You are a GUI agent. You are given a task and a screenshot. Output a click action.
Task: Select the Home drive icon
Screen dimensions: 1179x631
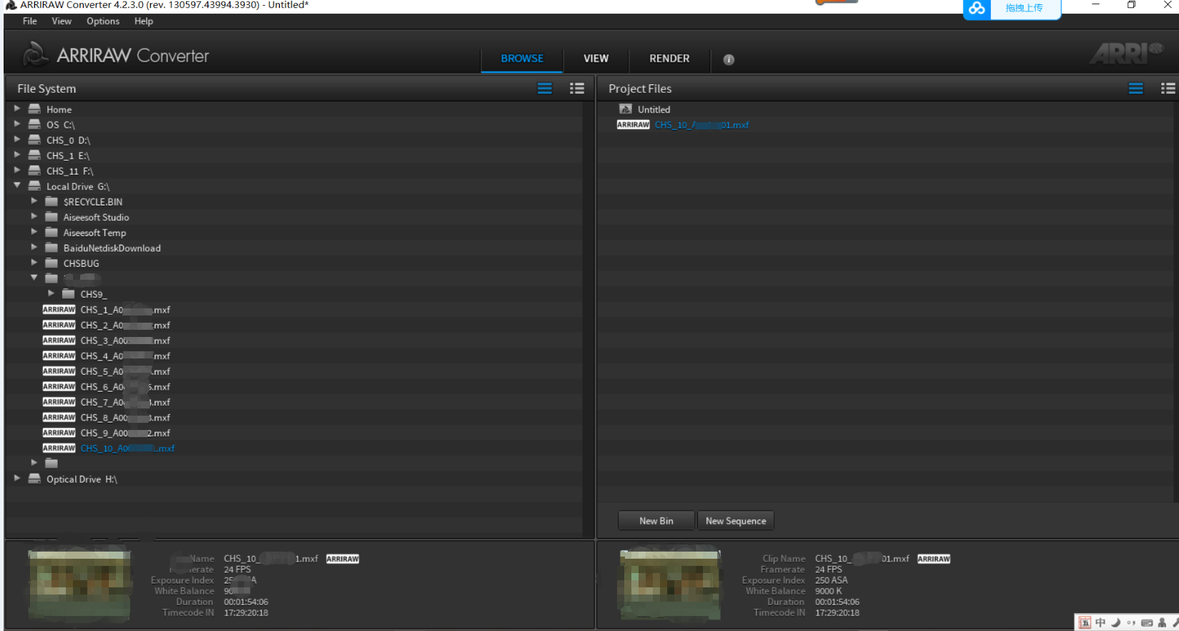click(34, 109)
